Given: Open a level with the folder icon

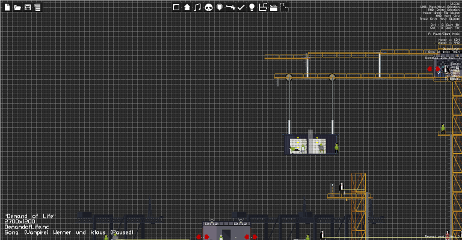Looking at the screenshot, I should (17, 7).
